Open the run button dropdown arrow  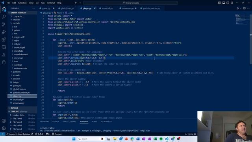pos(241,8)
